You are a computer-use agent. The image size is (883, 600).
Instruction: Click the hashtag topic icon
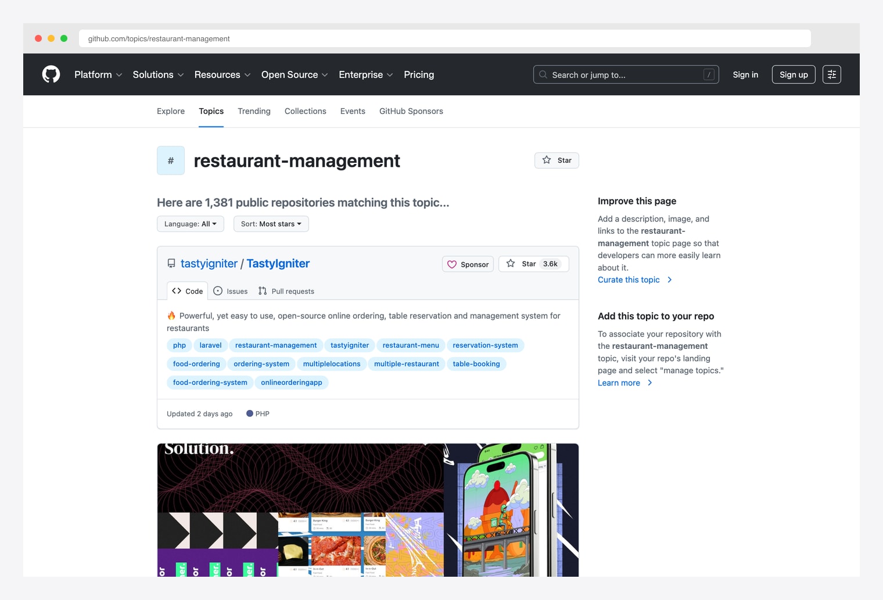pyautogui.click(x=171, y=160)
